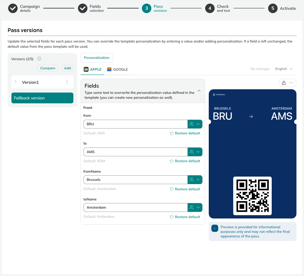Image resolution: width=304 pixels, height=276 pixels.
Task: Click the to input containing AMS
Action: [x=135, y=152]
